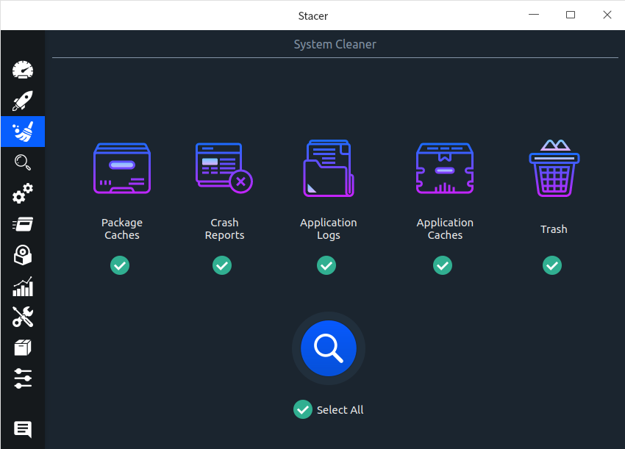Click the Trash basket illustration

(x=554, y=168)
